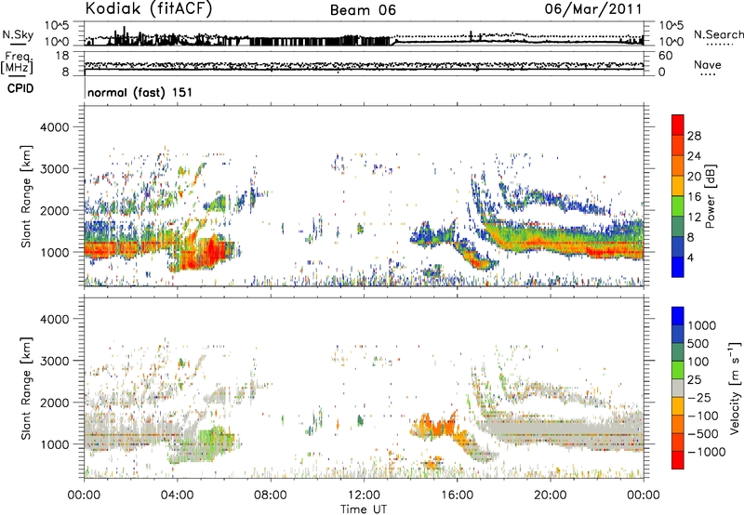This screenshot has width=744, height=515.
Task: Click the '-500' tick on Velocity colorbar
Action: [x=703, y=433]
